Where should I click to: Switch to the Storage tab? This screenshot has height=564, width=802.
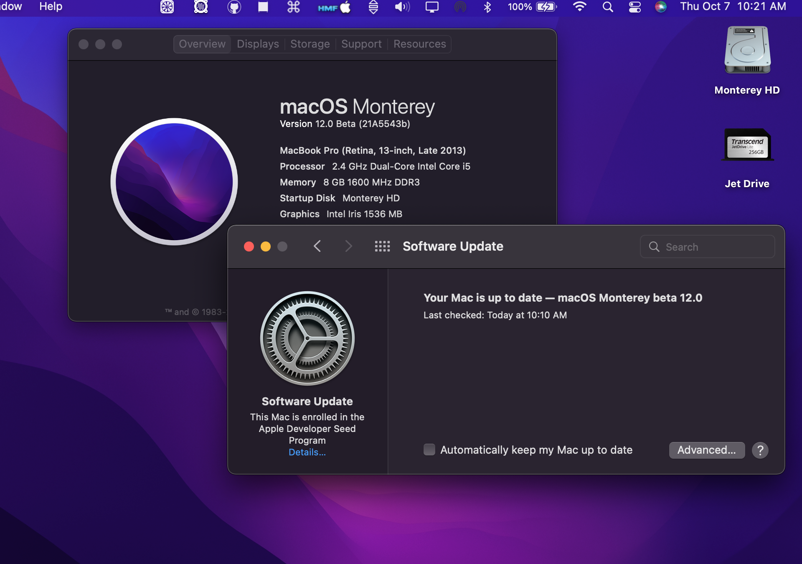pyautogui.click(x=310, y=44)
